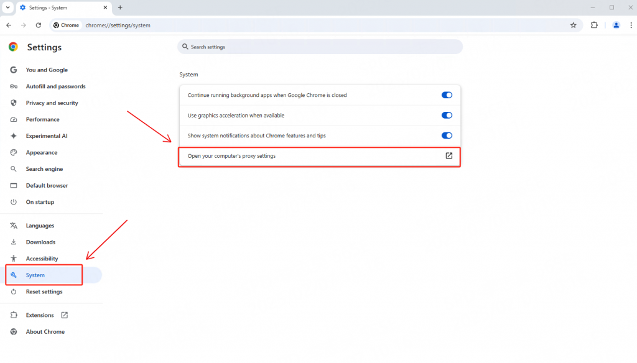
Task: Click Open your computer's proxy settings text
Action: click(x=231, y=156)
